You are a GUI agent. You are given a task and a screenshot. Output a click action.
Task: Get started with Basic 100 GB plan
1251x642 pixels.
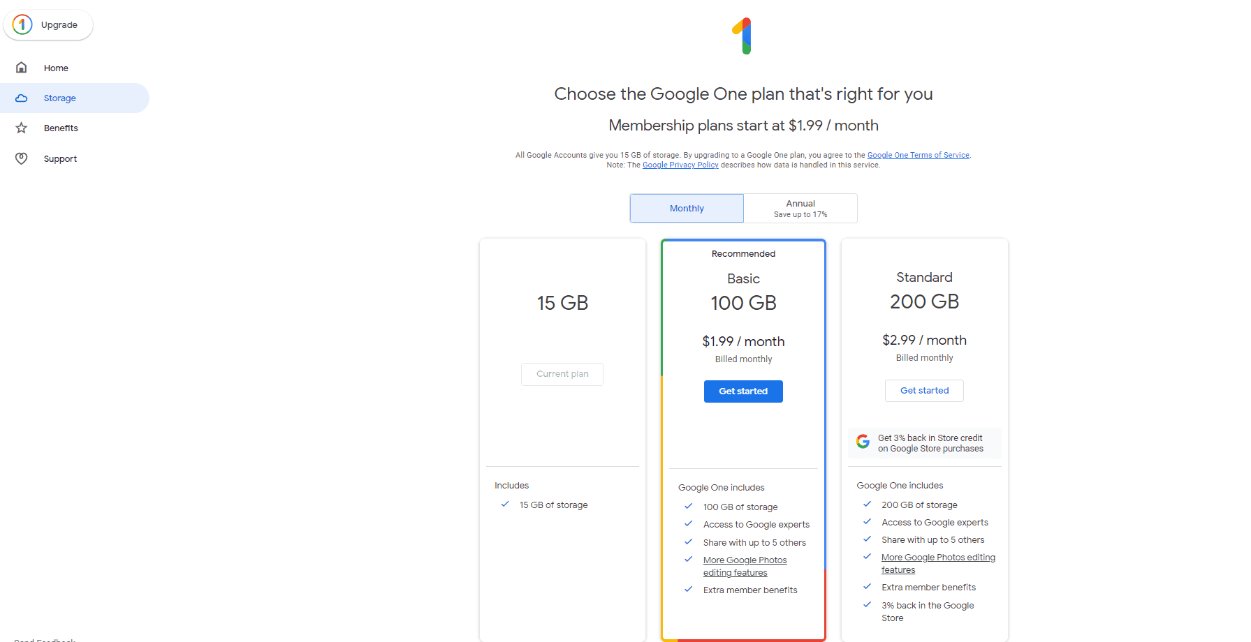pos(743,391)
